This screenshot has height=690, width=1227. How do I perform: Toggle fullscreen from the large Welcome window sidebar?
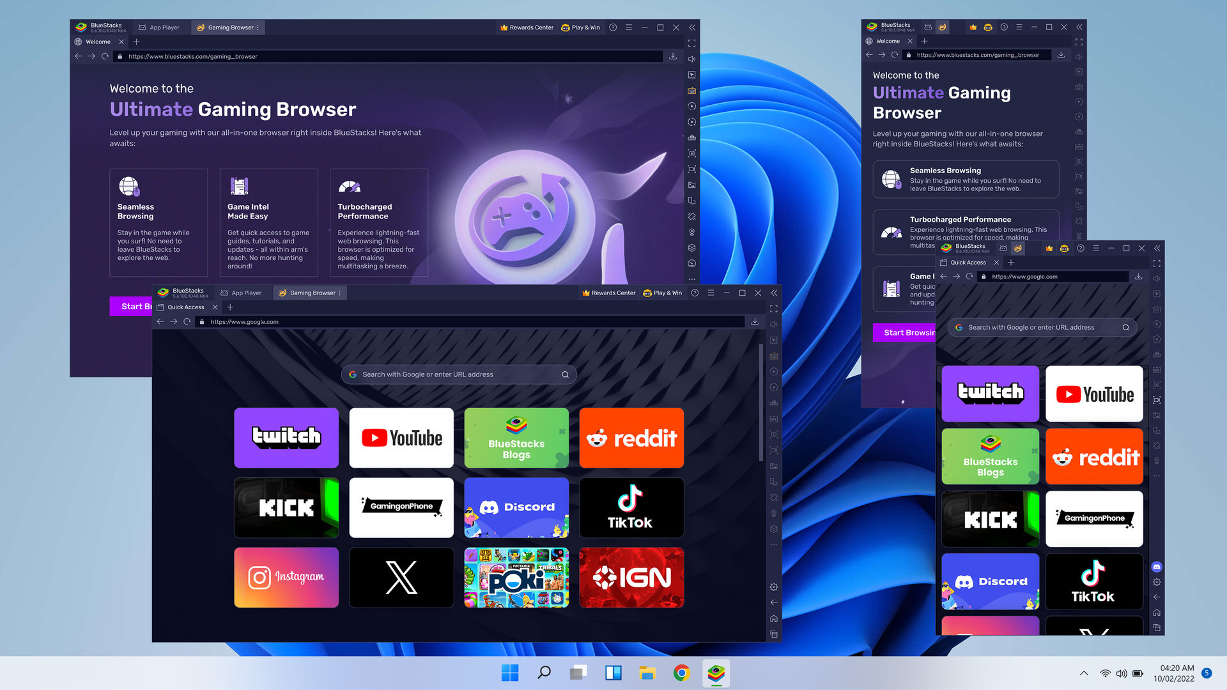691,43
